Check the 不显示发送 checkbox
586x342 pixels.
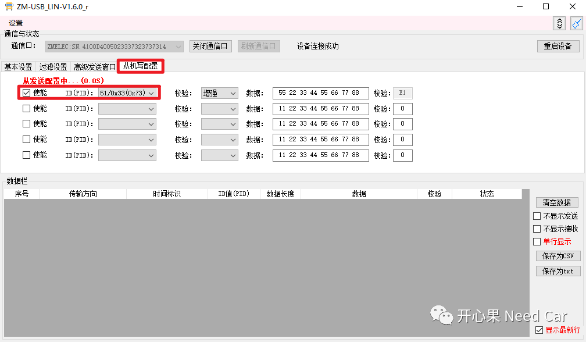coord(538,216)
